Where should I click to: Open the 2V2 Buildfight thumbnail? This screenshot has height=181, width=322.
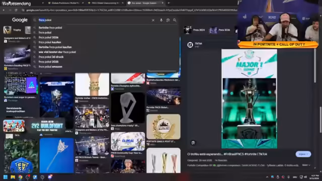(x=47, y=126)
